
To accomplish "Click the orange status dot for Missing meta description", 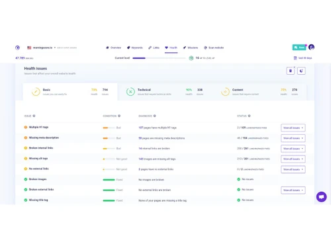I will click(26, 138).
